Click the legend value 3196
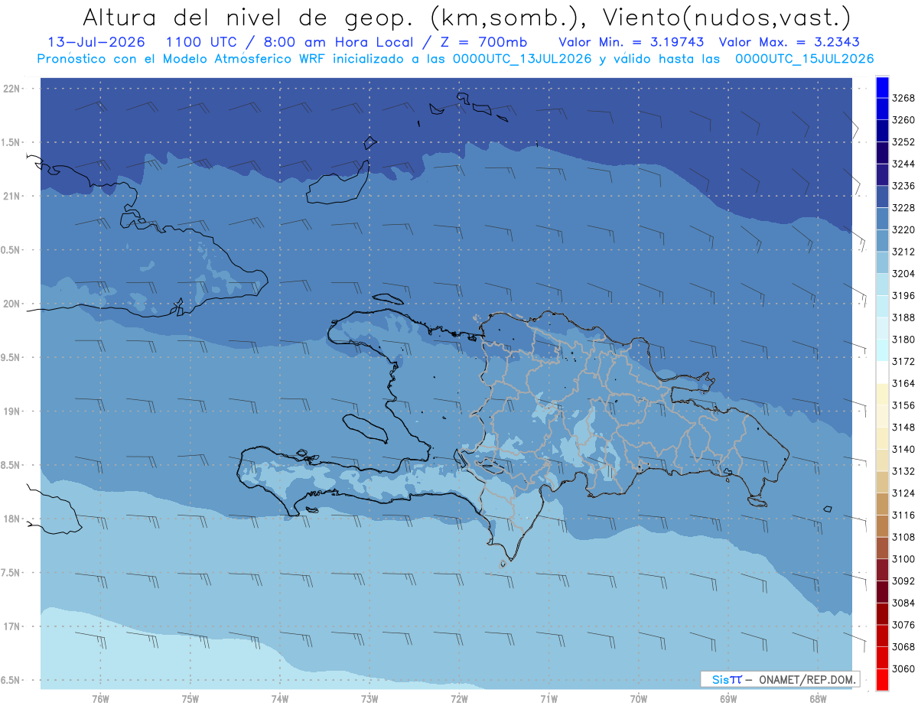 pyautogui.click(x=903, y=296)
